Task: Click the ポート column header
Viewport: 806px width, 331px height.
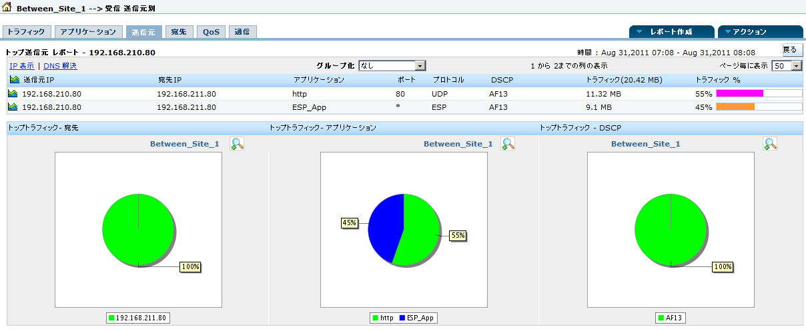Action: [405, 80]
